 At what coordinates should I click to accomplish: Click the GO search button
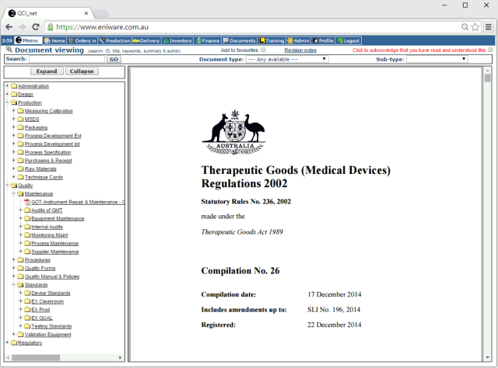pyautogui.click(x=114, y=59)
